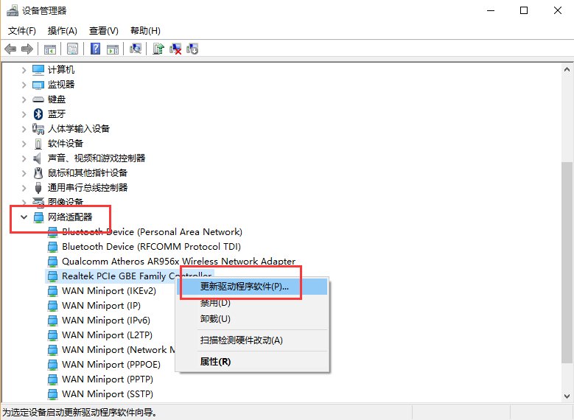This screenshot has height=420, width=574.
Task: Expand the 蓝牙 node
Action: pyautogui.click(x=24, y=114)
